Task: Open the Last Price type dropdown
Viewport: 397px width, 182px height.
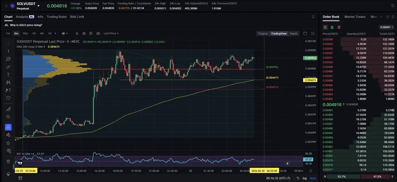Action: (x=111, y=33)
